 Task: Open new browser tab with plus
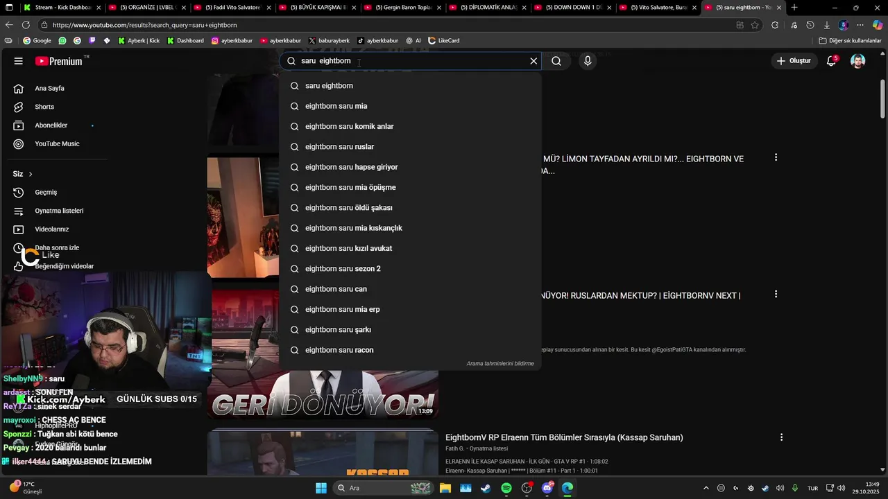pyautogui.click(x=794, y=8)
